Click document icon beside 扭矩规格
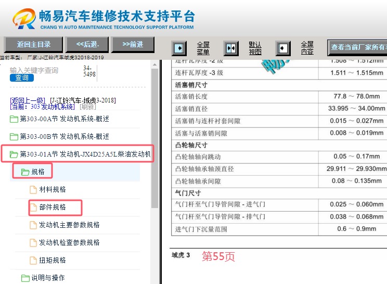The height and width of the screenshot is (284, 387). click(x=34, y=261)
